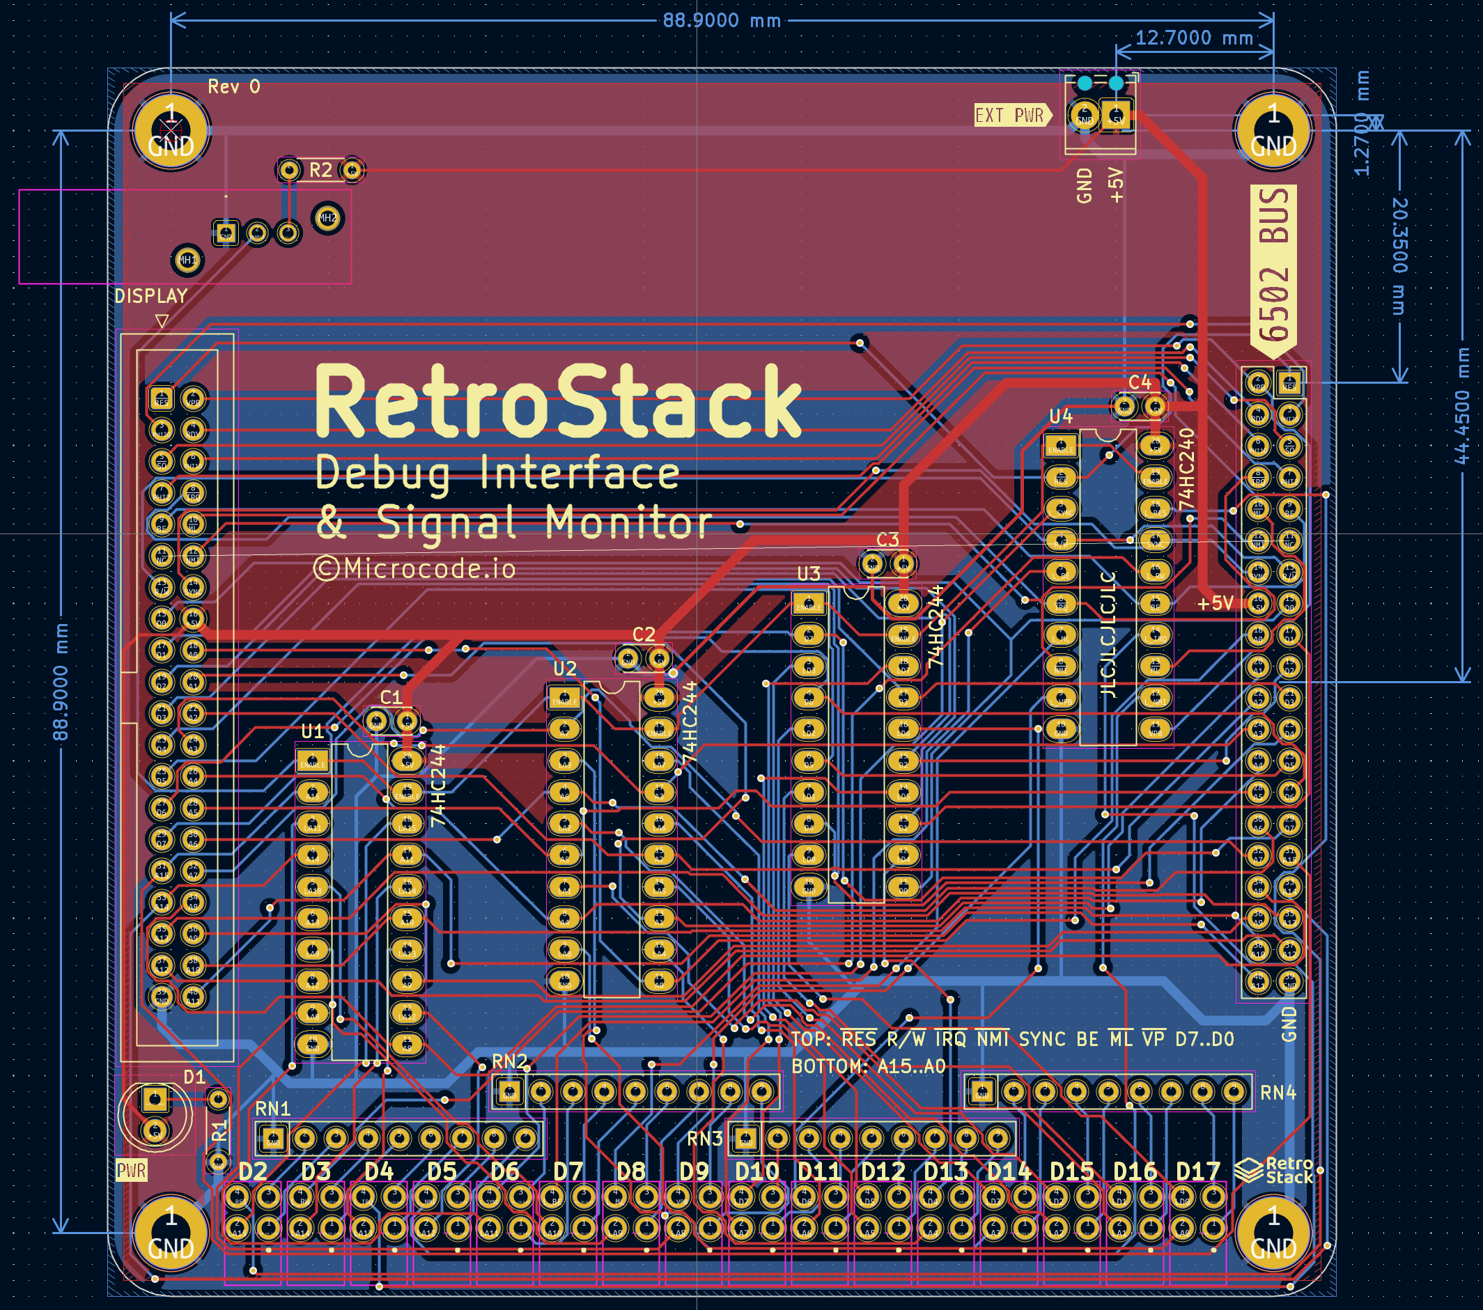Select the 'Debug Interface' silkscreen text
Image resolution: width=1483 pixels, height=1310 pixels.
point(498,474)
